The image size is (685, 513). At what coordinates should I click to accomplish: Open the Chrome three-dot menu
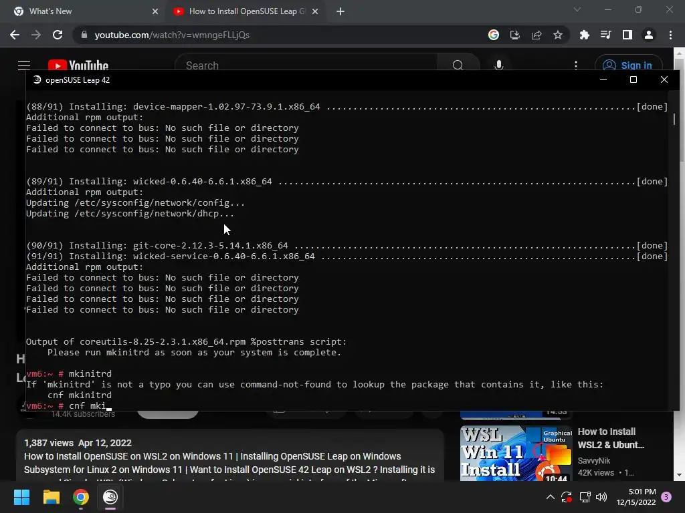pos(670,35)
